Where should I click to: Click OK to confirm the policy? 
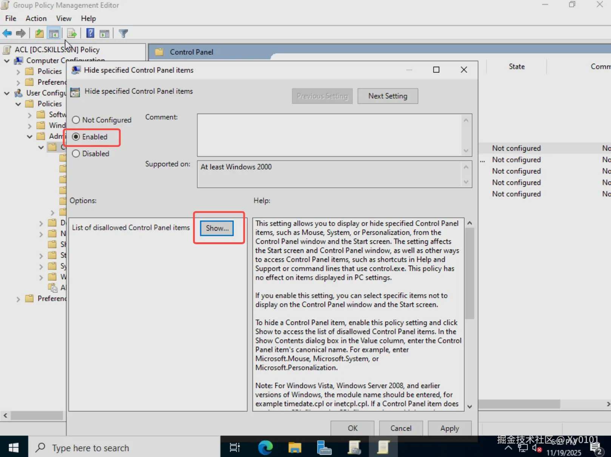click(352, 428)
